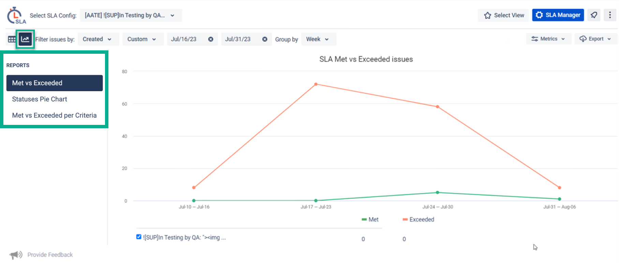Select Met vs Exceeded per Criteria report
624x263 pixels.
point(54,115)
